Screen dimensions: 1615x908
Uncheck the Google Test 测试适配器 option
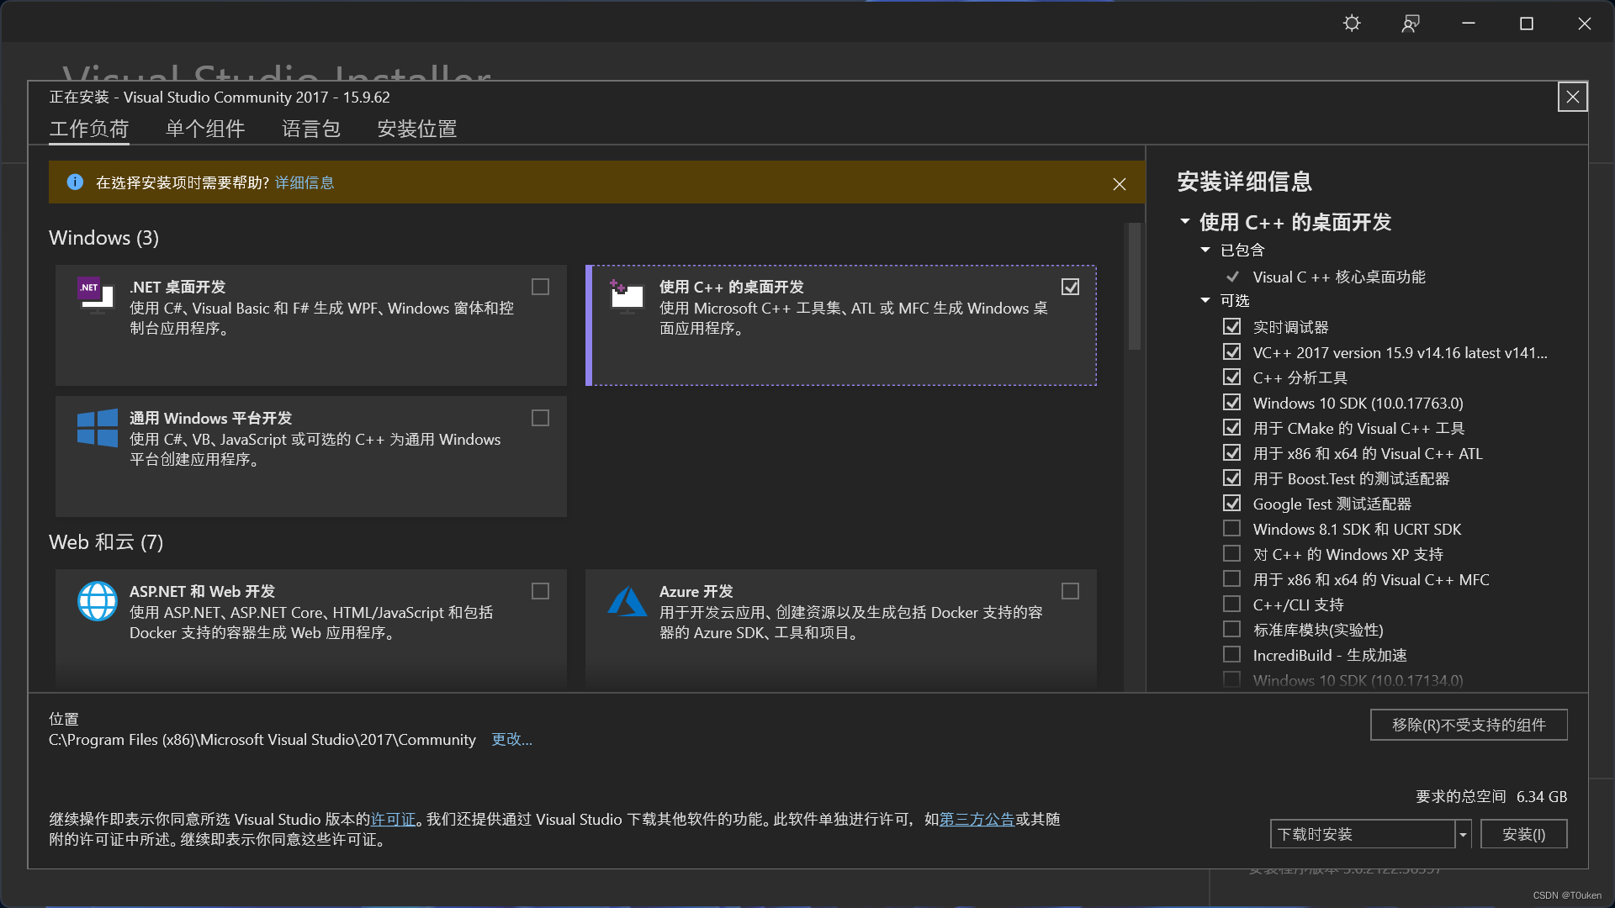pos(1231,503)
